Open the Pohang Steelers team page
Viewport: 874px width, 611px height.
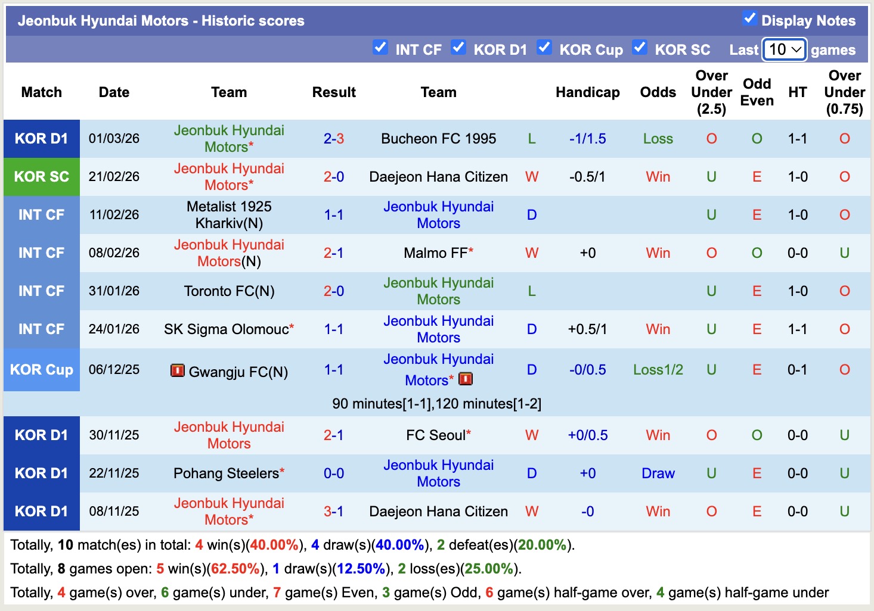coord(225,473)
